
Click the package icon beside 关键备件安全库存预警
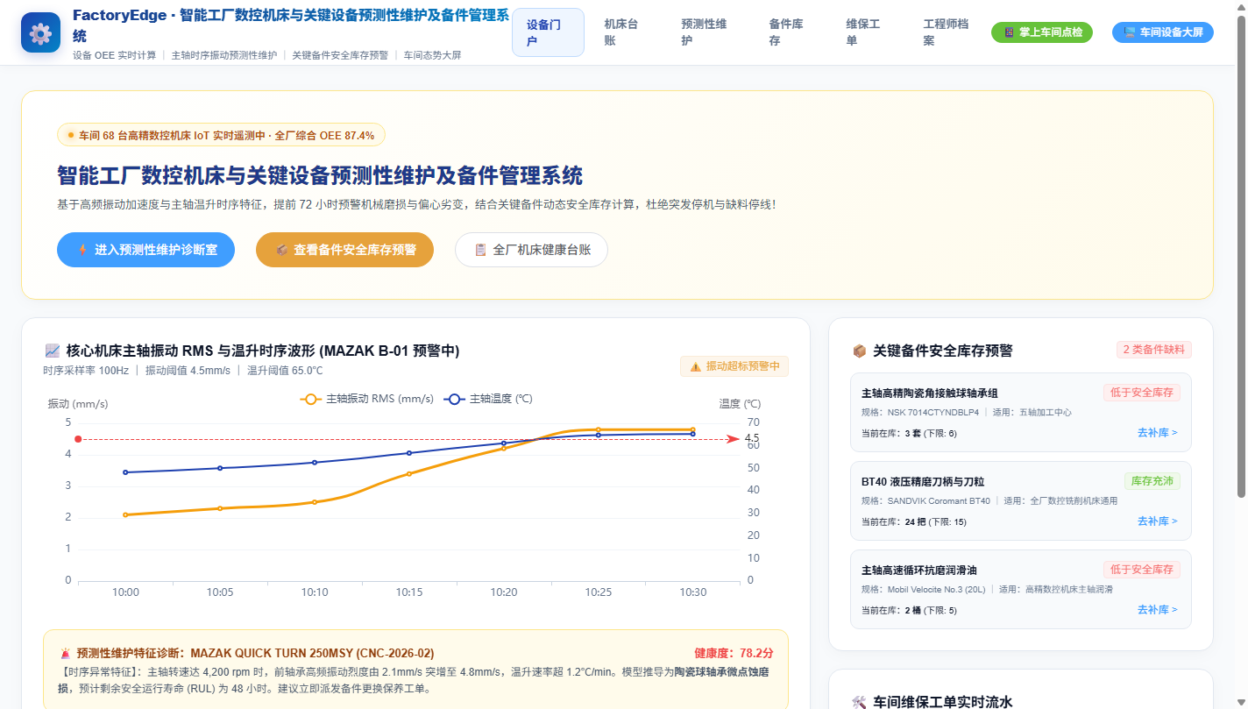click(x=859, y=351)
